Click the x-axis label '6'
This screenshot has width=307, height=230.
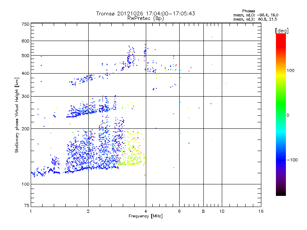(179, 211)
